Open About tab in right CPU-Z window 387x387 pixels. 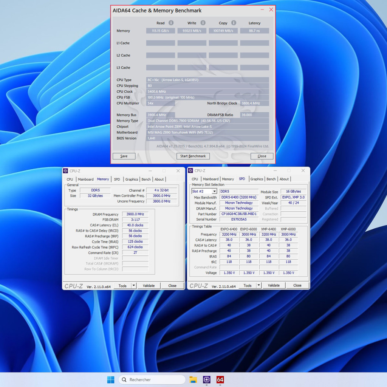(x=284, y=179)
